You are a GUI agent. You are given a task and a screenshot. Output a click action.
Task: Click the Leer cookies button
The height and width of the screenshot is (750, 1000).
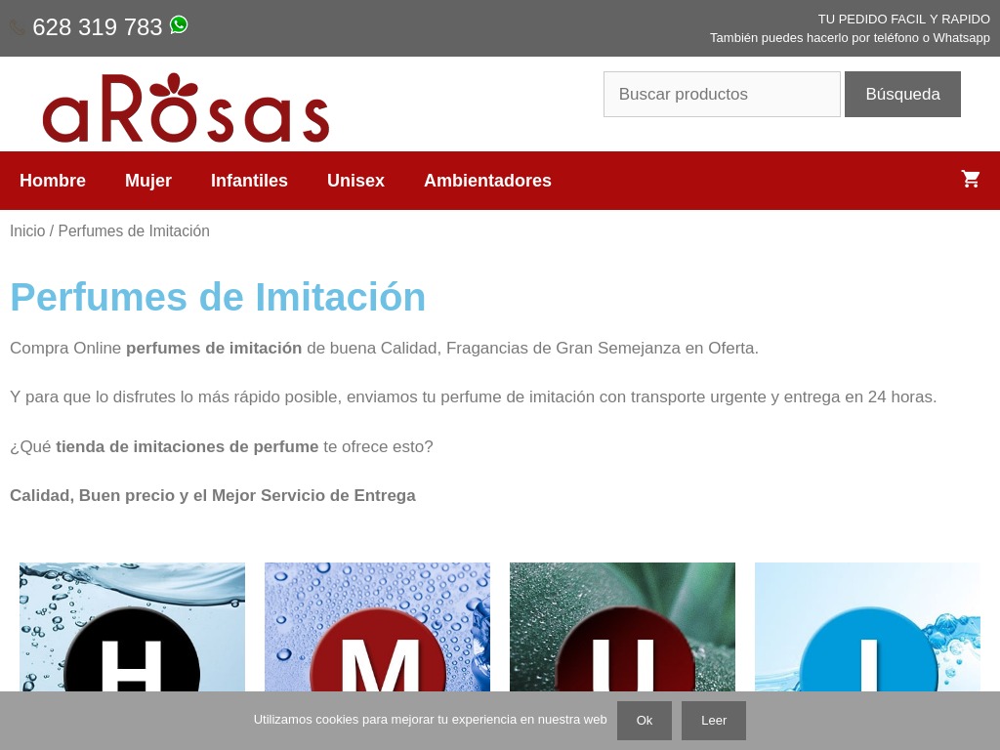point(714,720)
